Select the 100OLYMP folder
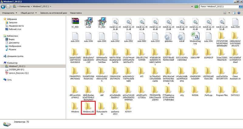243x129 pixels. point(195,54)
